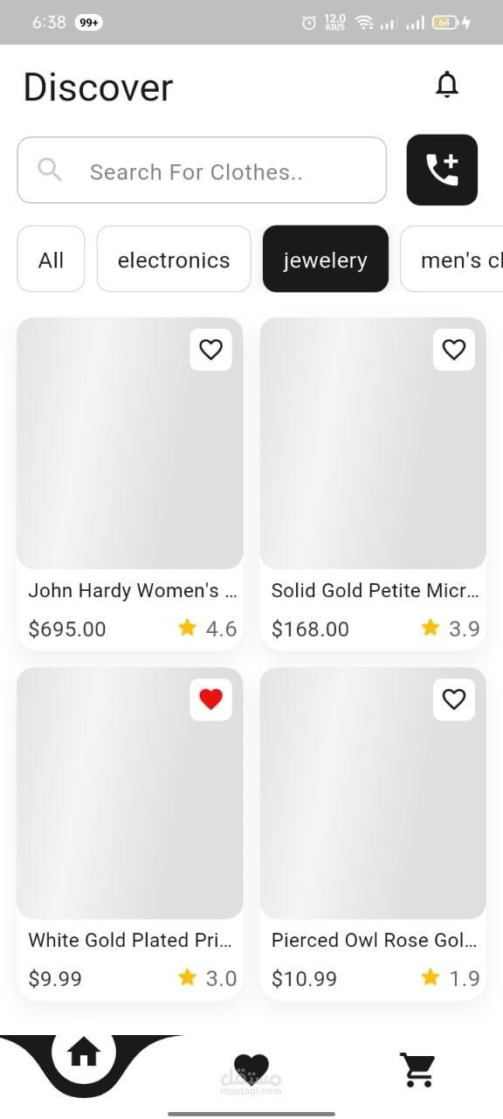
Task: Open the favorites heart tab
Action: click(251, 1069)
